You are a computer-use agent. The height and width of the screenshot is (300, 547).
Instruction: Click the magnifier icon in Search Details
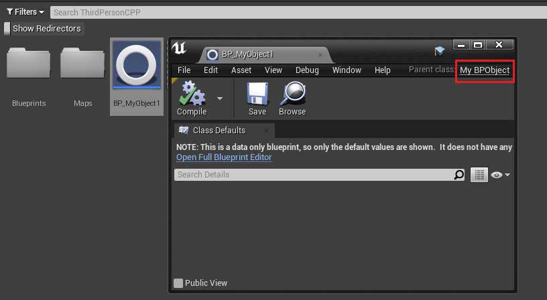[x=459, y=175]
